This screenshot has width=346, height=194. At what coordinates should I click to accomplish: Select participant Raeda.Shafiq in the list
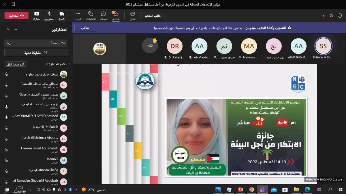point(36,171)
